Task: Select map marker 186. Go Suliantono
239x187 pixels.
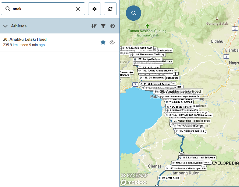Action: tap(152, 78)
